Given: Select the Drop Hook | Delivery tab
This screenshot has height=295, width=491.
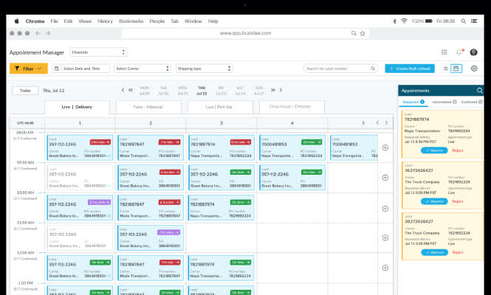Looking at the screenshot, I should tap(292, 107).
